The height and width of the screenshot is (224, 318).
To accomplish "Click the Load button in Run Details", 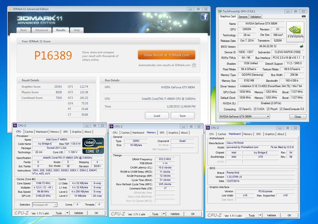I will [157, 116].
